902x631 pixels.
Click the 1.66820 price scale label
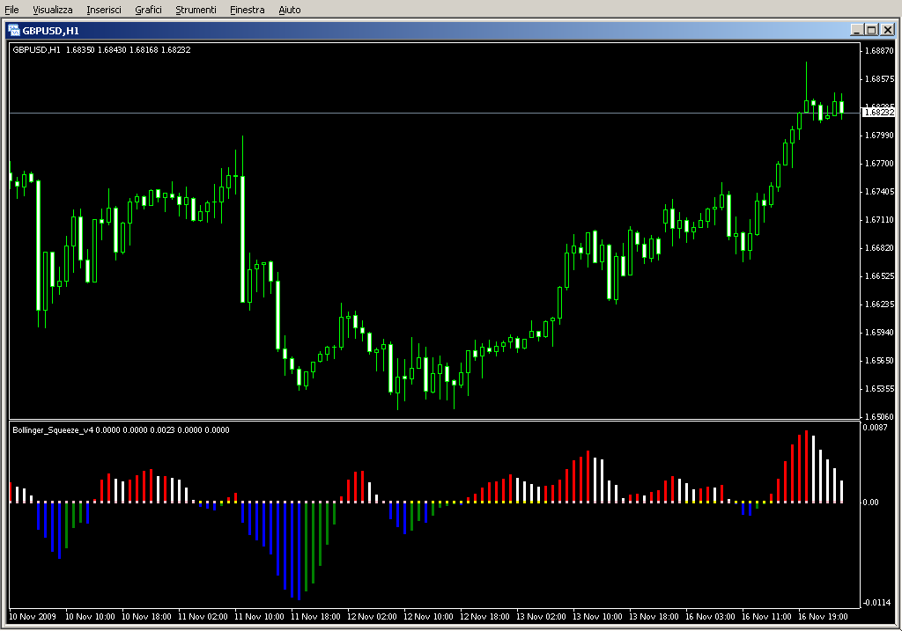point(880,247)
